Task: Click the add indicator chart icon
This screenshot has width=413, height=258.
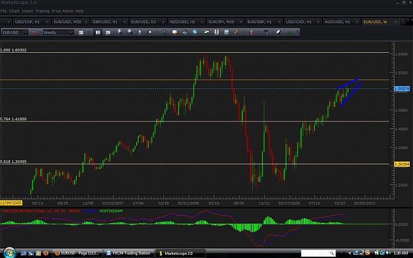Action: (x=206, y=32)
